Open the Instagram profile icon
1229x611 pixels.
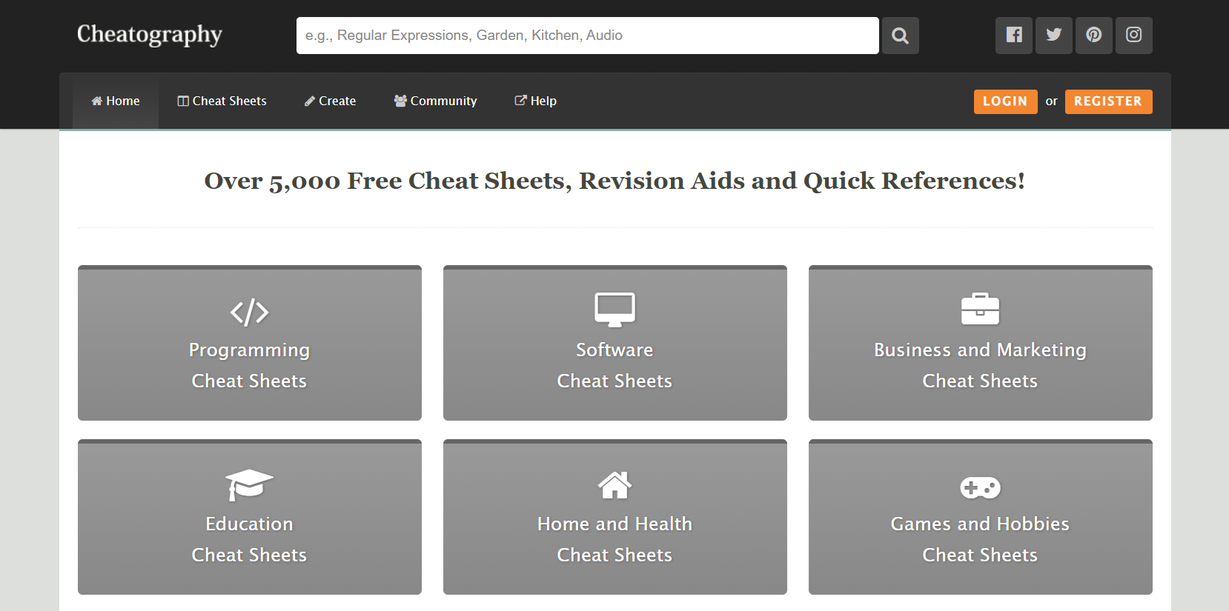point(1134,36)
